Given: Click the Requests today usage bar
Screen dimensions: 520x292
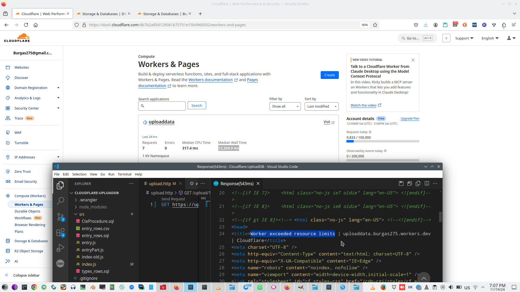Looking at the screenshot, I should [383, 141].
